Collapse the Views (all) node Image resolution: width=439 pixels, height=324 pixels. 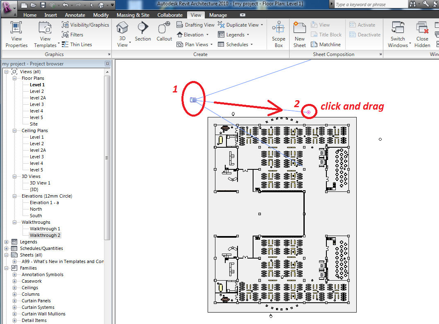(x=6, y=72)
